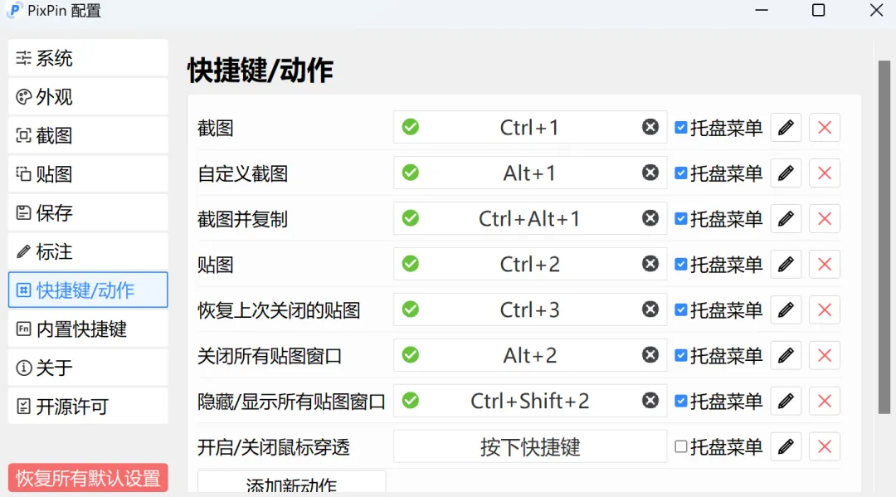Remove the 恢复上次关闭的贴图 action via red X
The width and height of the screenshot is (896, 497).
coord(825,310)
